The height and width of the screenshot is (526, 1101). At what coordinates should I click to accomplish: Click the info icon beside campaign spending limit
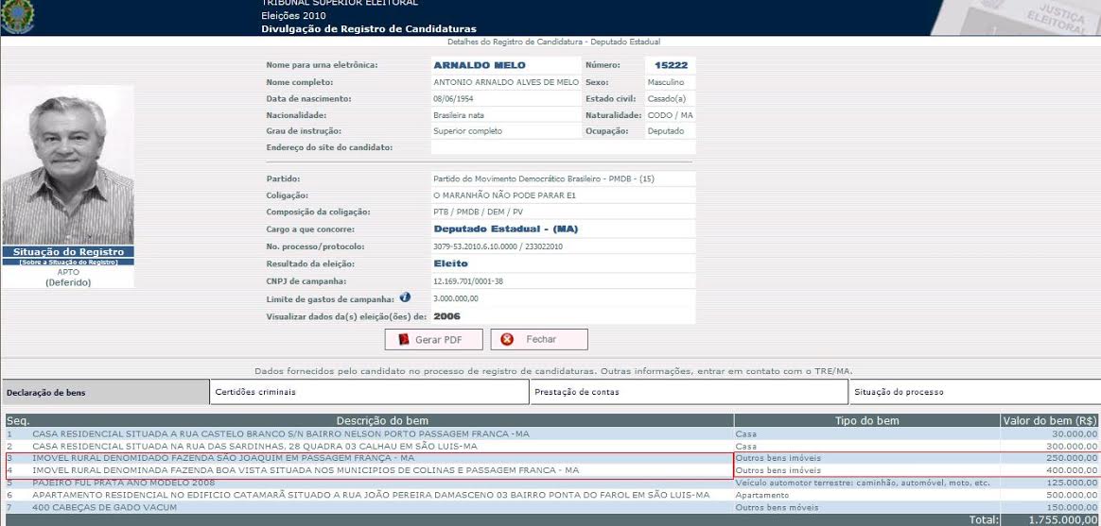coord(405,297)
